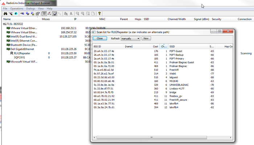Sort scan list by Ch... column header

click(x=164, y=46)
